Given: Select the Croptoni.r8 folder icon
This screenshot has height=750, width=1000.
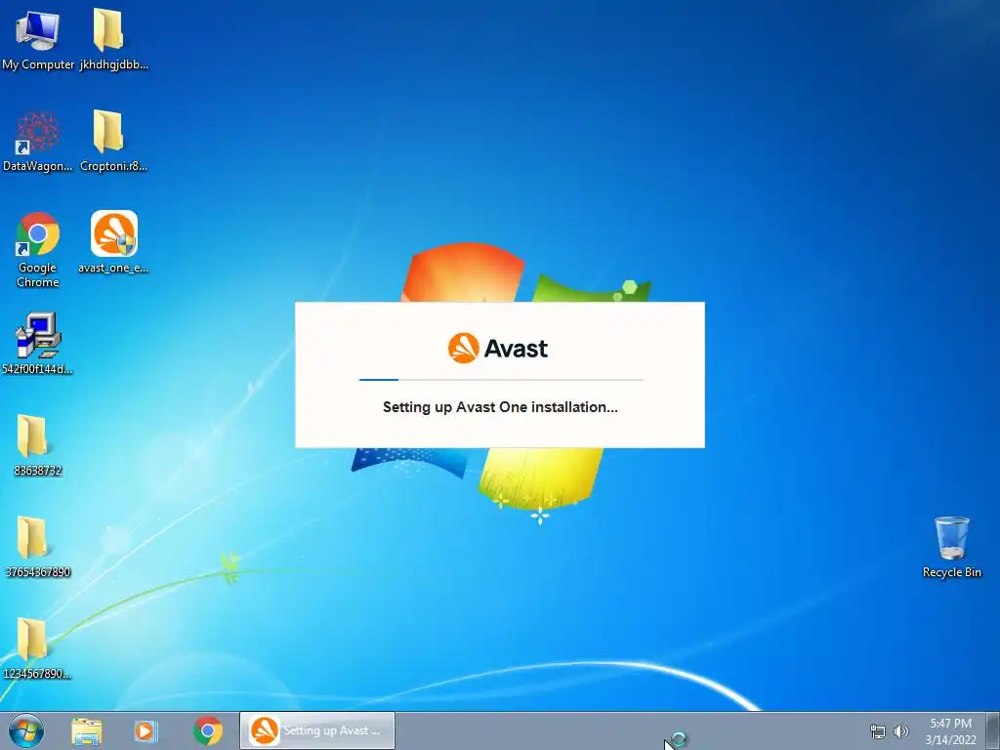Looking at the screenshot, I should click(x=113, y=142).
